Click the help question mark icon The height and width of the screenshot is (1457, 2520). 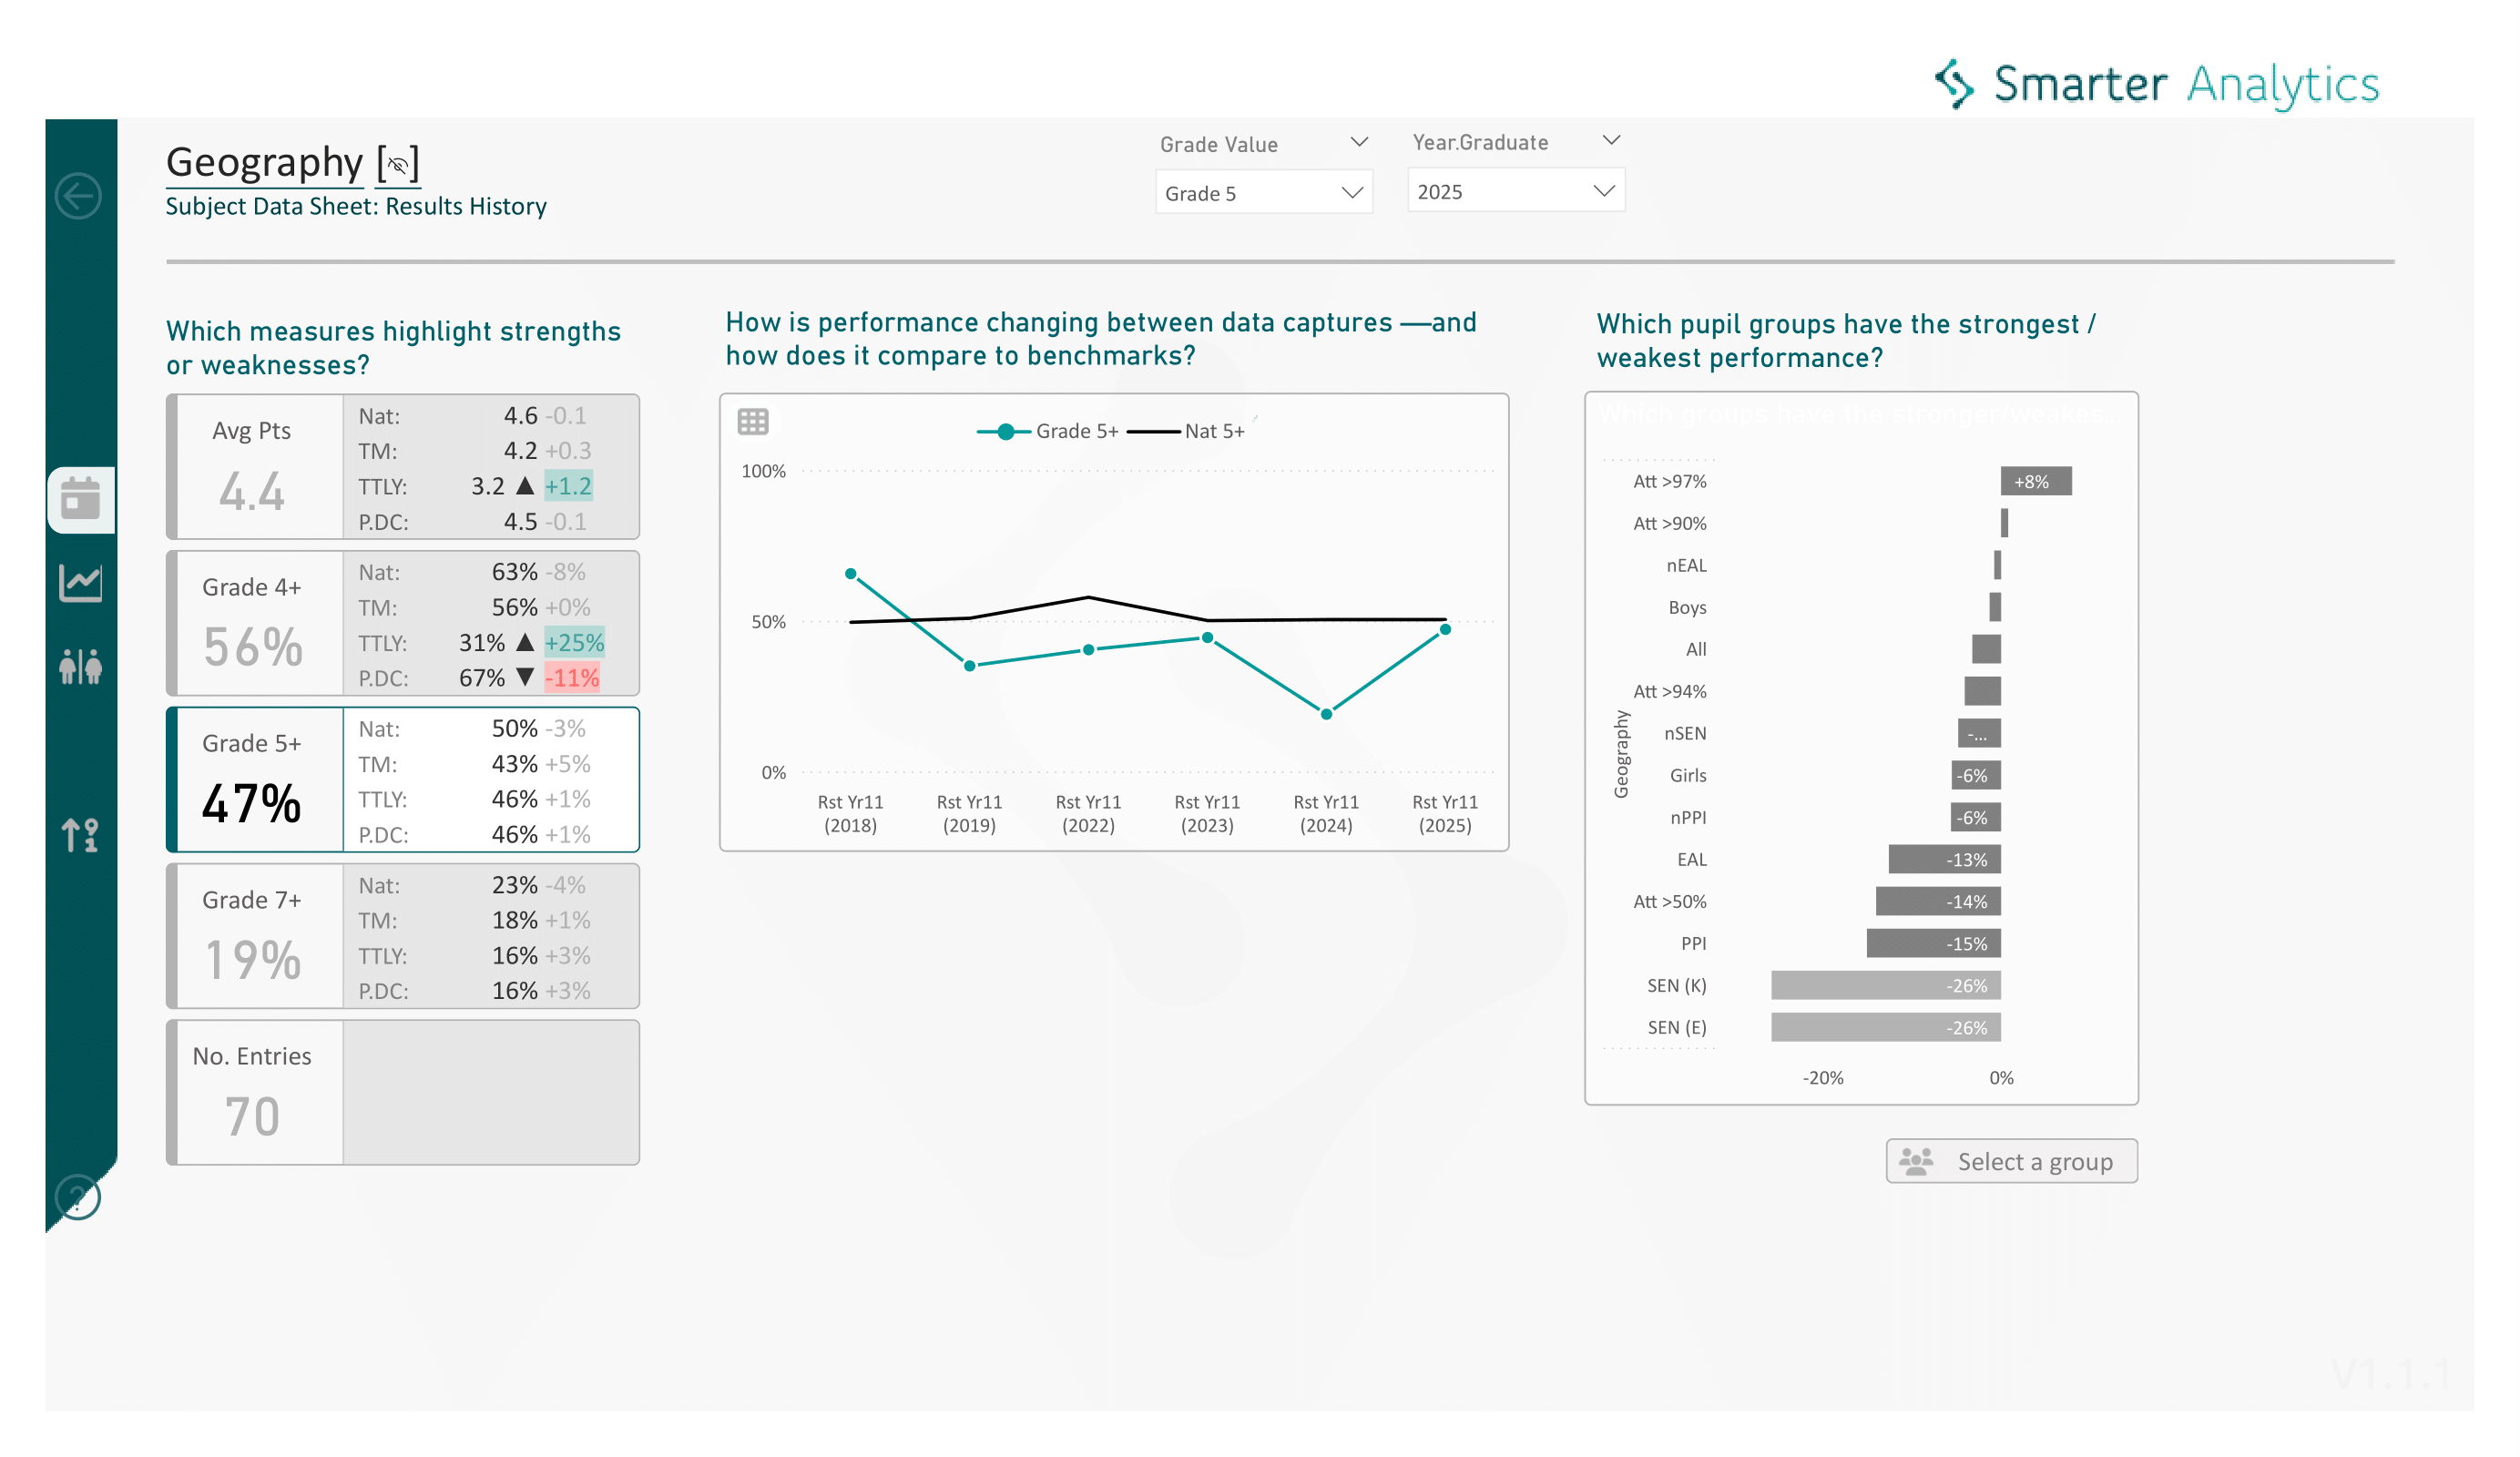point(78,1197)
